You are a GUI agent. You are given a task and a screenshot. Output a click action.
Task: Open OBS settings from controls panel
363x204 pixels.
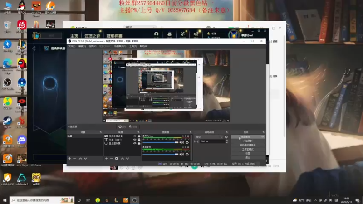click(x=248, y=153)
